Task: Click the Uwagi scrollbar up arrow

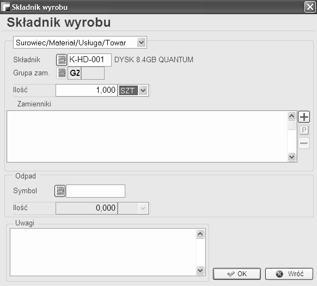Action: [x=200, y=234]
